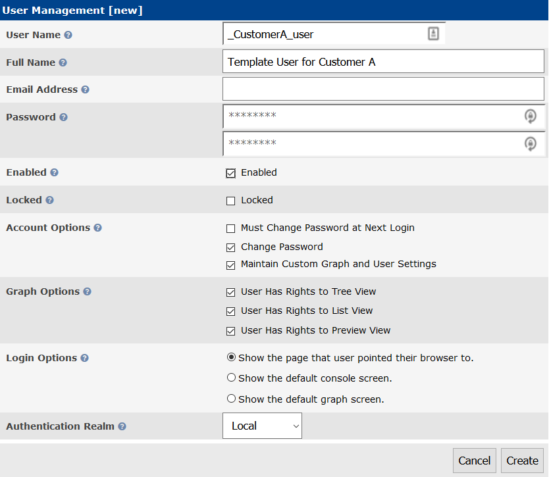
Task: Click the Email Address help icon
Action: (85, 89)
